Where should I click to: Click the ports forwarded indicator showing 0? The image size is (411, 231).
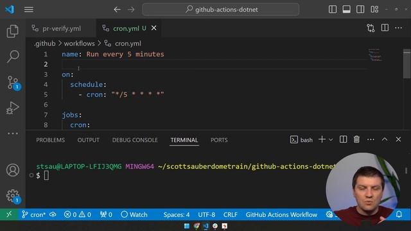(x=106, y=215)
